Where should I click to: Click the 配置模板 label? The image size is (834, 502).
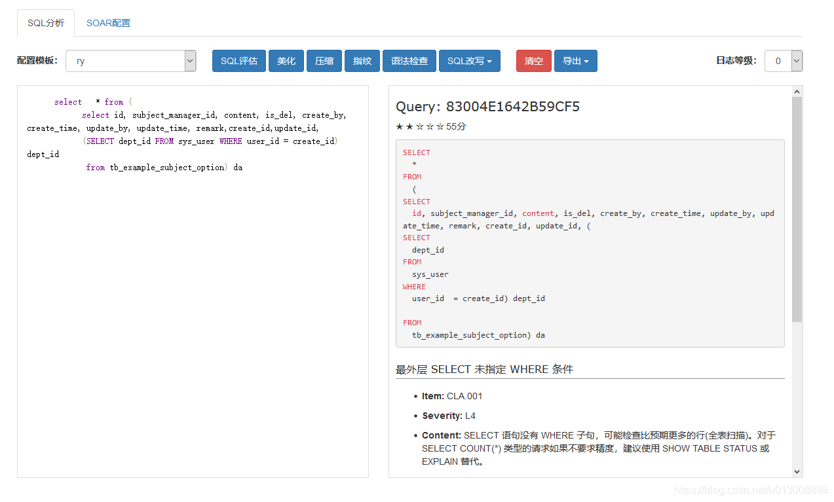(x=37, y=61)
